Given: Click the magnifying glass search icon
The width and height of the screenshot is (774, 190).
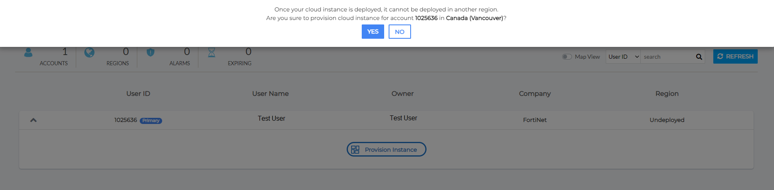Looking at the screenshot, I should pos(699,57).
